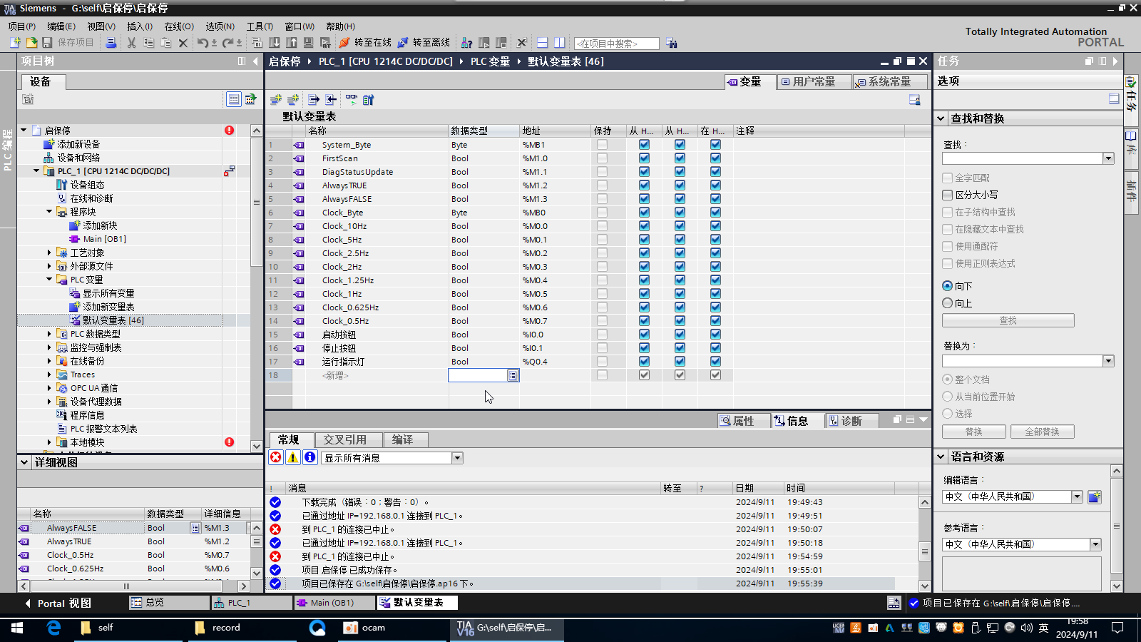Toggle the 保持 checkbox for Clock_10Hz
This screenshot has width=1141, height=642.
(602, 225)
